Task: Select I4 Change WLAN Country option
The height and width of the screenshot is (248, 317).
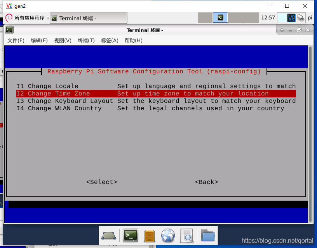Action: [156, 108]
